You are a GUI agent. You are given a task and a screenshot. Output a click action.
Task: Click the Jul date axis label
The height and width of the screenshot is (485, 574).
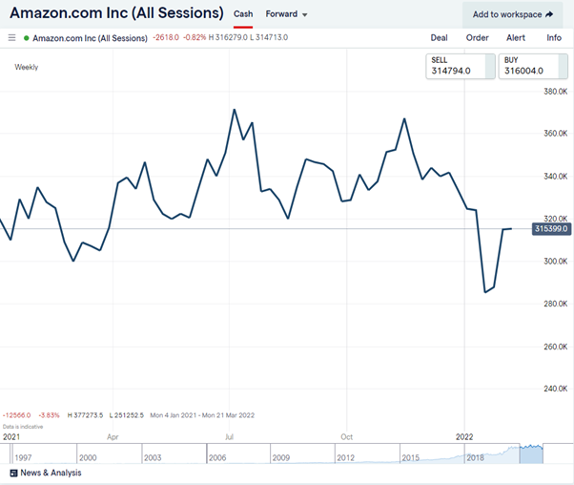click(229, 437)
